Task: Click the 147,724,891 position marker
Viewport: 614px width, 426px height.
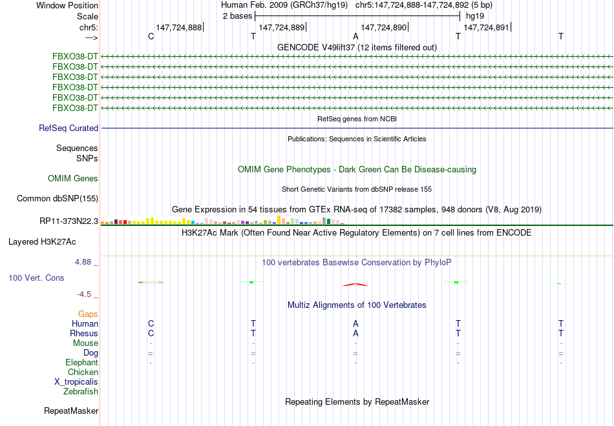Action: point(487,27)
